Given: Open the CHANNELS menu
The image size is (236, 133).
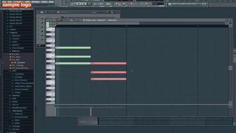Looking at the screenshot, I should point(18,2).
